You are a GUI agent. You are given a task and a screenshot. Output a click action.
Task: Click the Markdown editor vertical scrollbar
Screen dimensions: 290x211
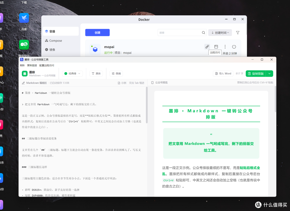point(147,105)
